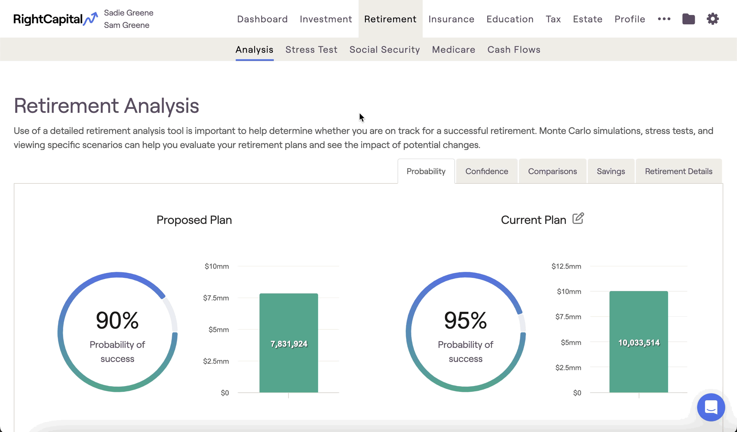Open the Retirement Details tab
Image resolution: width=737 pixels, height=432 pixels.
pyautogui.click(x=678, y=171)
